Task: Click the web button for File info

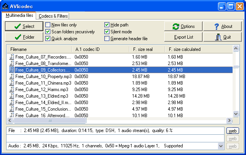Action: [x=233, y=131]
